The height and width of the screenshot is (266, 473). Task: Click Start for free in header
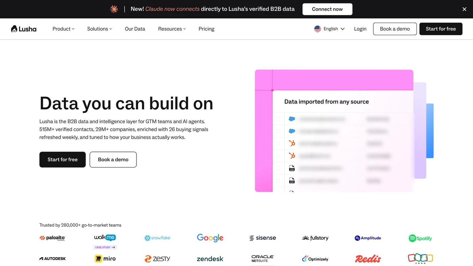point(441,29)
